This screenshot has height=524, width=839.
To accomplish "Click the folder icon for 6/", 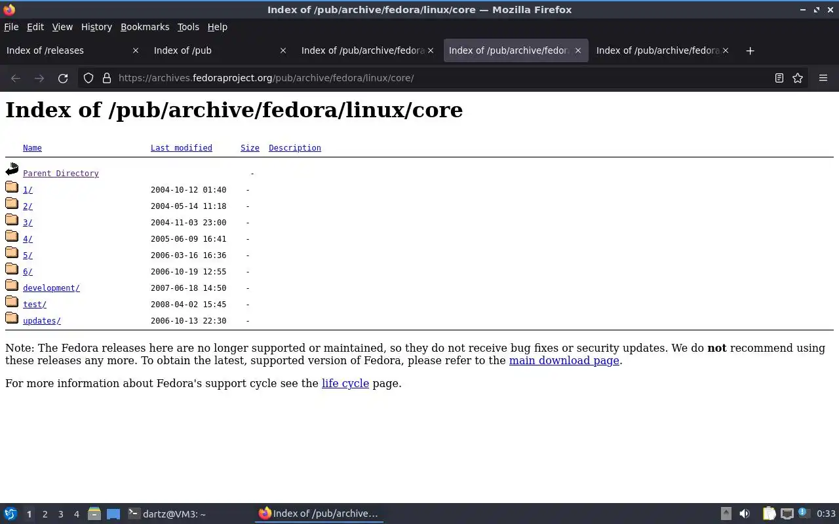I will coord(12,269).
